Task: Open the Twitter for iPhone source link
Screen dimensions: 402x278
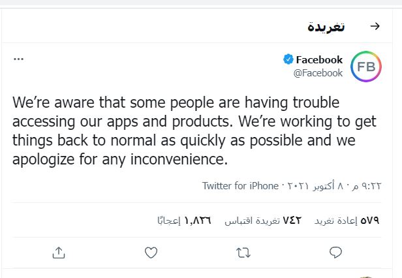Action: point(240,186)
